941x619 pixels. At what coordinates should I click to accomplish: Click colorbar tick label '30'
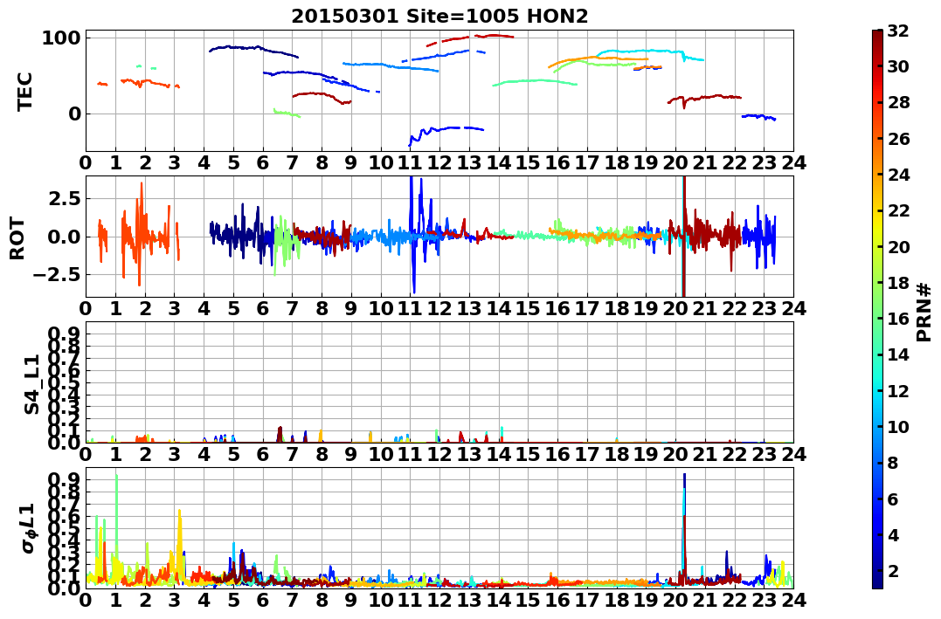pos(898,66)
